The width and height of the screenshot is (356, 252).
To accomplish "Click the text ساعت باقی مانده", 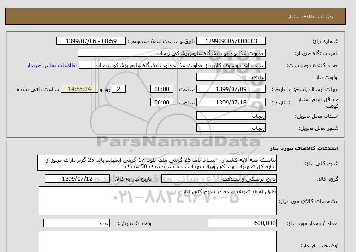I will coord(38,89).
